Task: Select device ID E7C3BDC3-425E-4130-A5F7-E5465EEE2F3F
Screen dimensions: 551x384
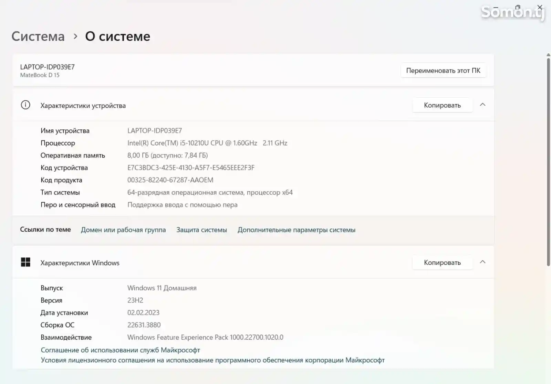Action: point(191,168)
